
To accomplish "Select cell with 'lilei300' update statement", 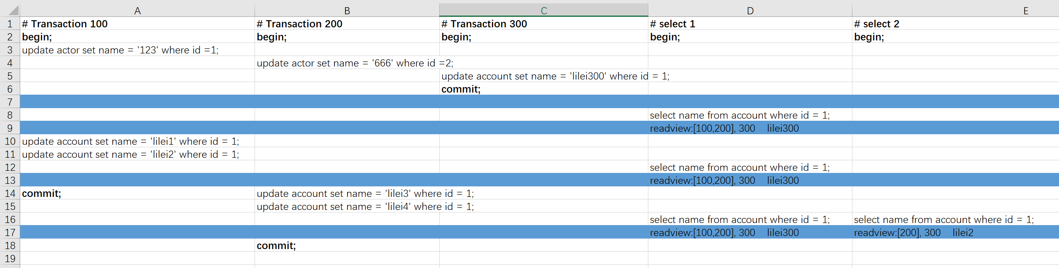I will coord(544,76).
